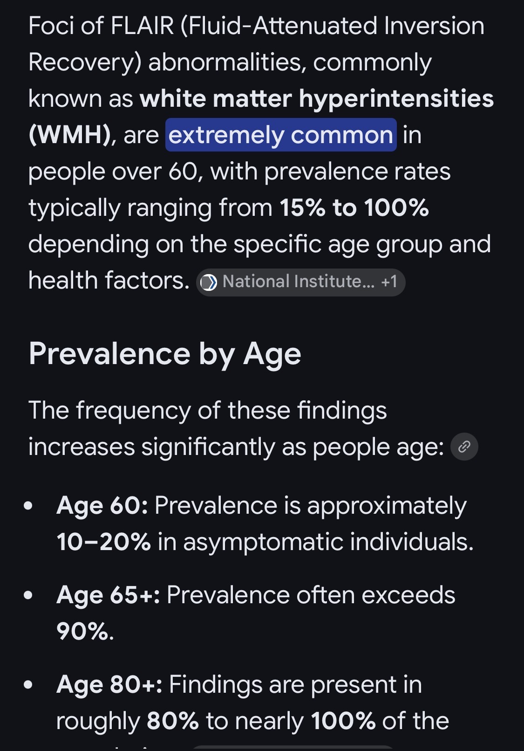Click the link icon after "people age:"
The image size is (524, 751).
point(464,447)
